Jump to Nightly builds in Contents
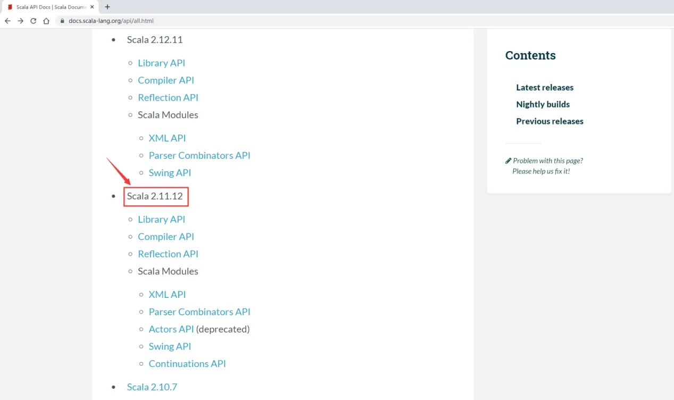 [543, 104]
